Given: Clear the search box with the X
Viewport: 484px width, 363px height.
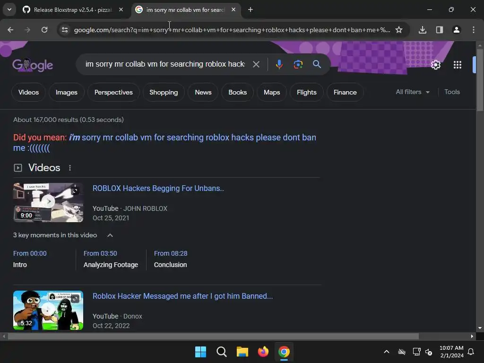Looking at the screenshot, I should point(256,64).
